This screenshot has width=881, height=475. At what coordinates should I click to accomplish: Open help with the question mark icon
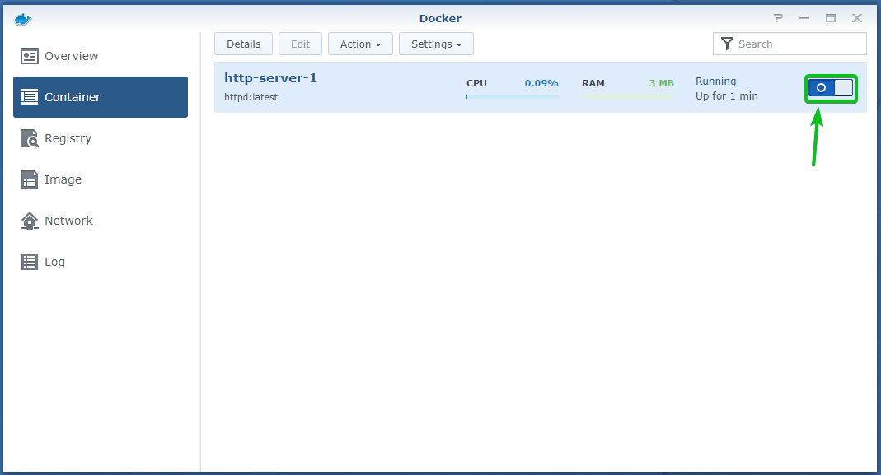tap(778, 18)
